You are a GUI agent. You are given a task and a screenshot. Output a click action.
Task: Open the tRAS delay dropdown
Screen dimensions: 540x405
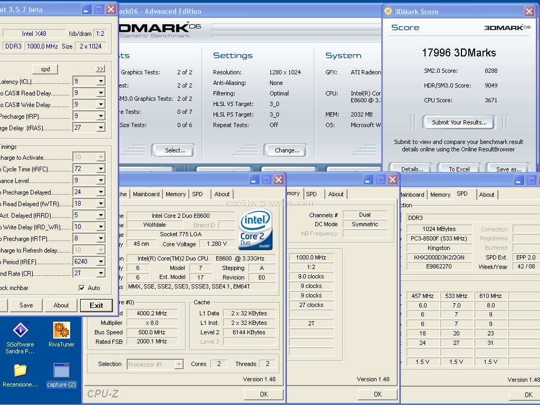point(101,128)
